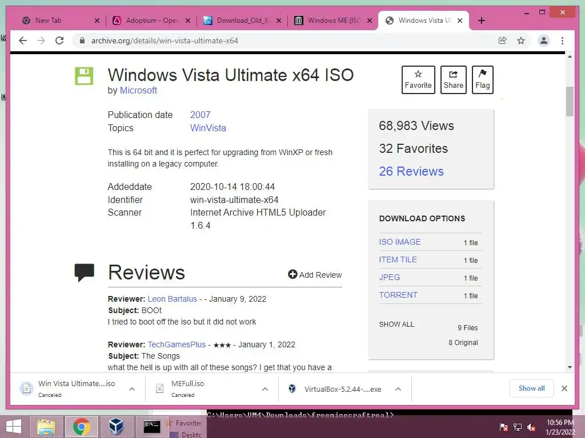This screenshot has width=585, height=438.
Task: Open Command Prompt from the taskbar
Action: click(x=152, y=427)
